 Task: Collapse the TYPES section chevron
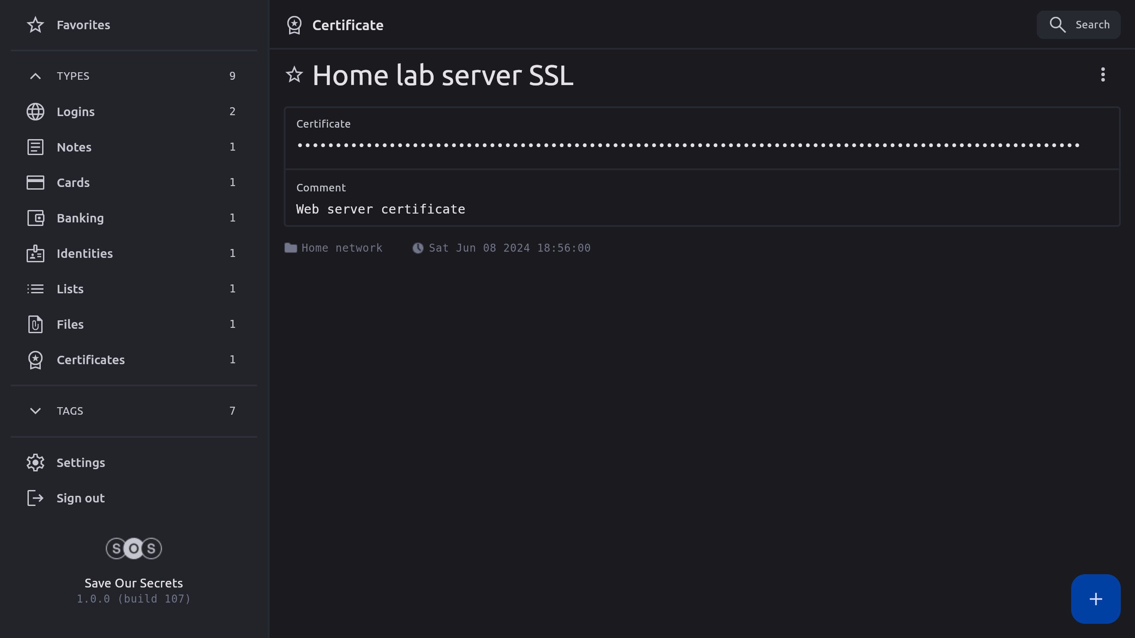[x=35, y=76]
